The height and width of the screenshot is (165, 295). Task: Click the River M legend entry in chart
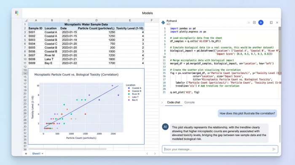tap(134, 94)
